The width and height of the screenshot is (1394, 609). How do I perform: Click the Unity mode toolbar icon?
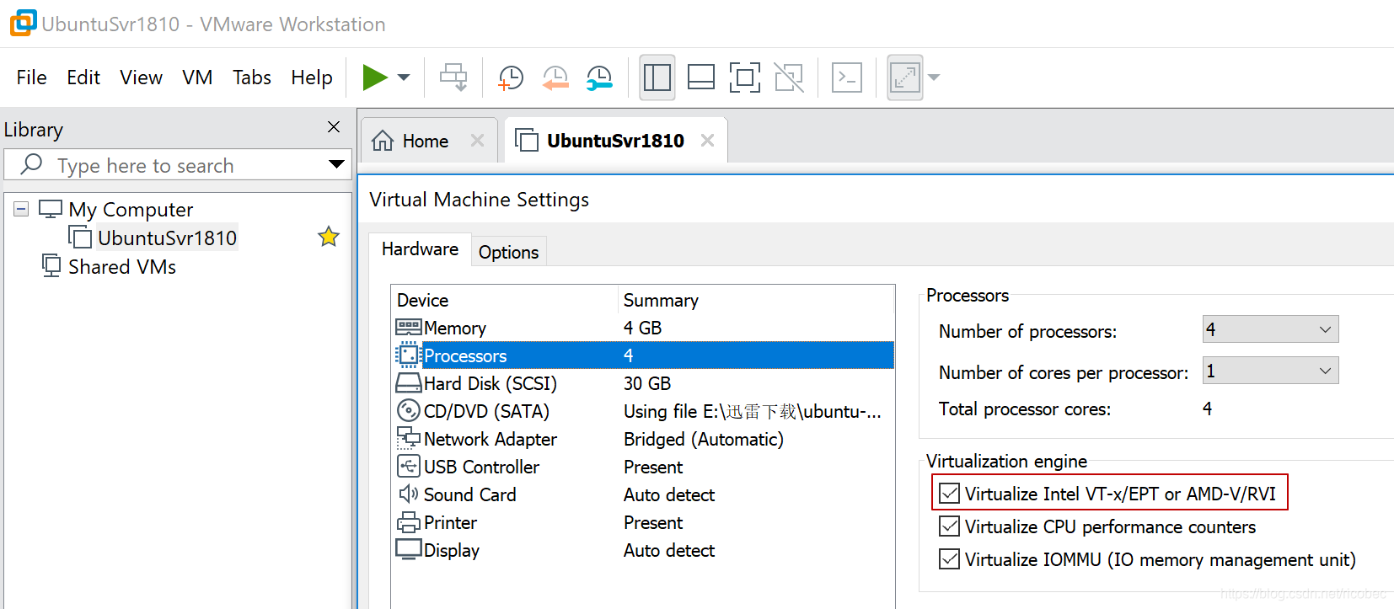tap(789, 77)
